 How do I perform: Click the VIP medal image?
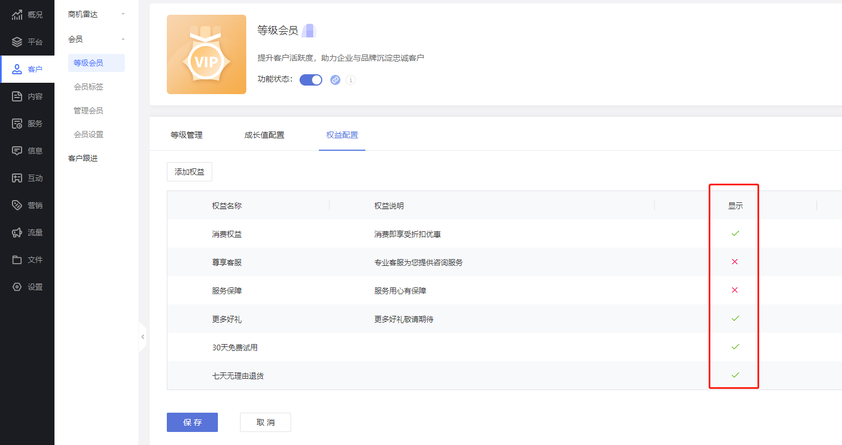tap(207, 54)
